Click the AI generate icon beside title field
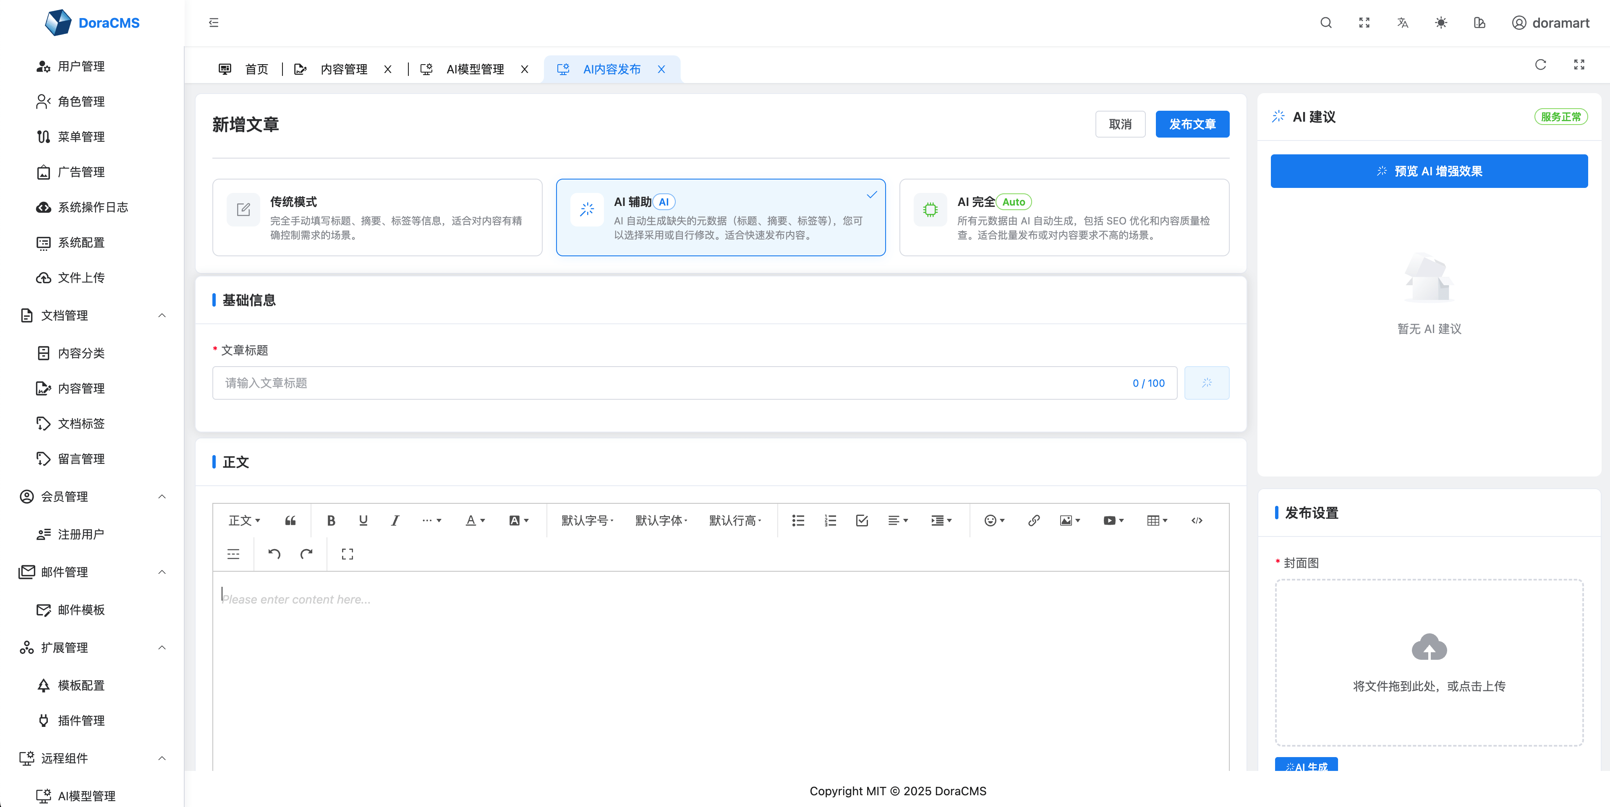This screenshot has height=807, width=1610. coord(1207,383)
